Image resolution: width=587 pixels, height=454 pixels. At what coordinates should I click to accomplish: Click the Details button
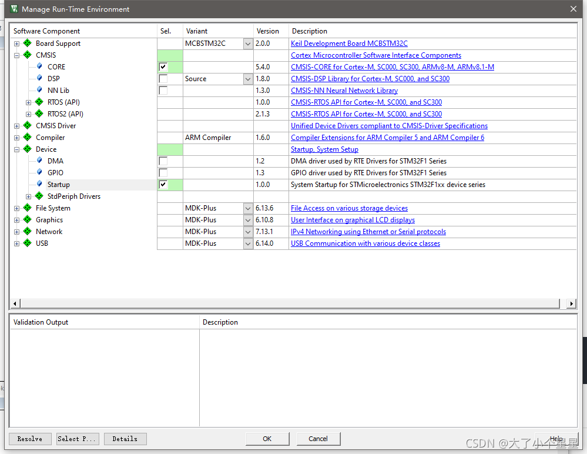[x=125, y=439]
